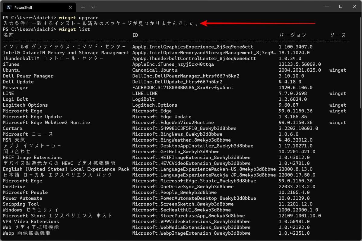The height and width of the screenshot is (241, 362).
Task: Click the Windows セキュリティ package name
Action: pos(31,210)
